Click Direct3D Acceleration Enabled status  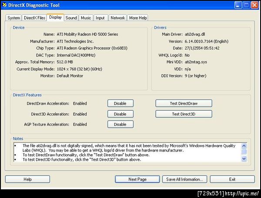80,114
